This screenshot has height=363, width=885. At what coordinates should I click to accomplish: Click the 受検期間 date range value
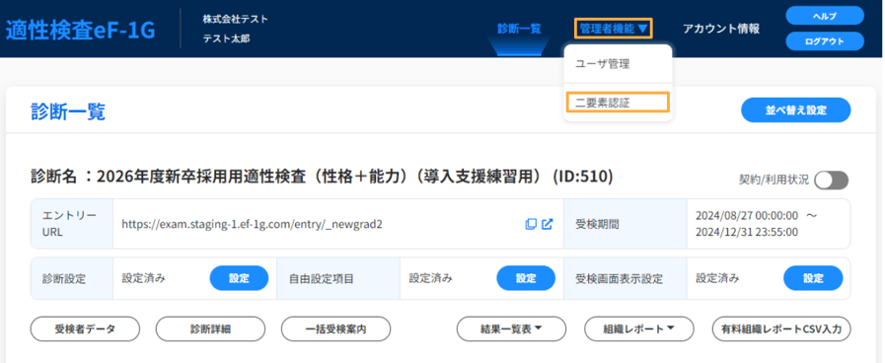click(x=757, y=224)
